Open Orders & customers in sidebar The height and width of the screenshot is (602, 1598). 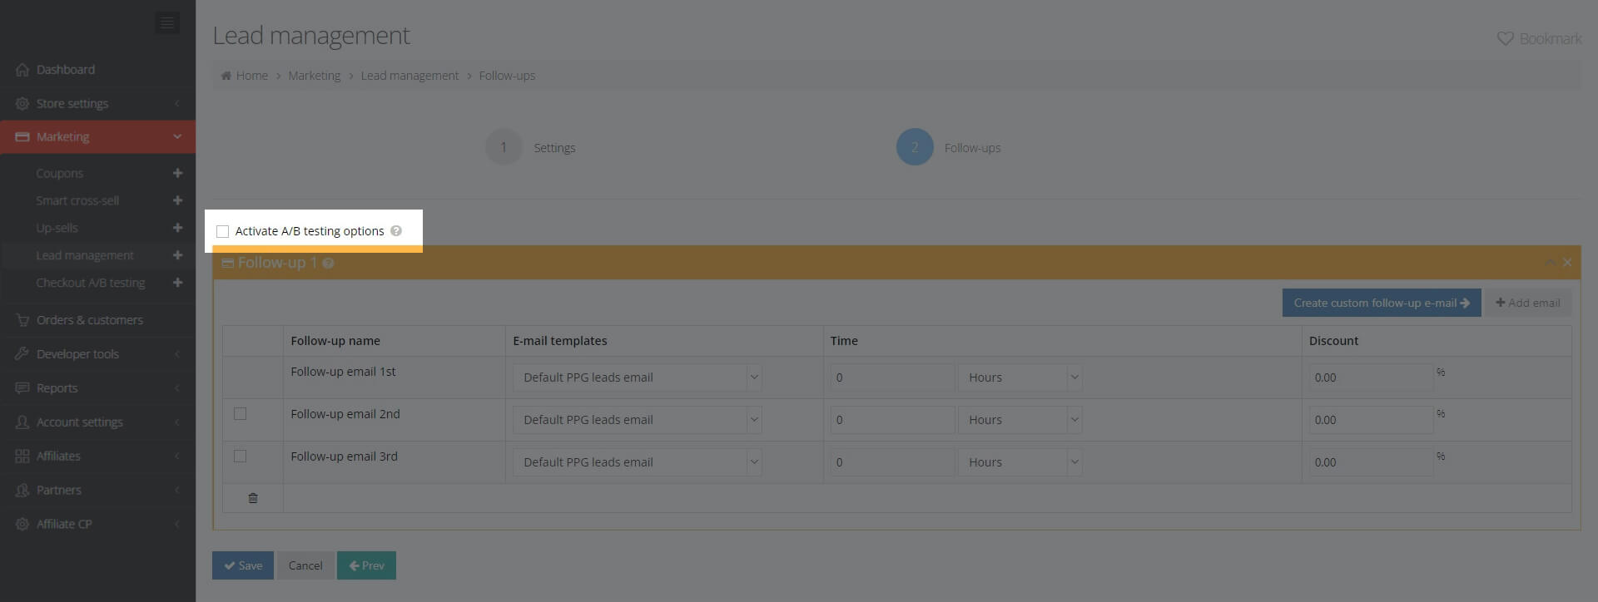pos(90,320)
